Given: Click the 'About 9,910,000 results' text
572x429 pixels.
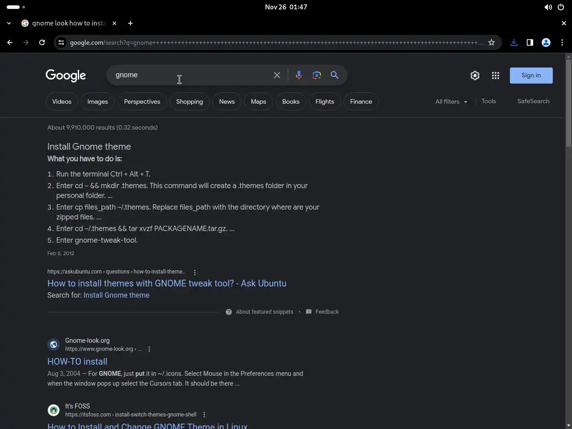Looking at the screenshot, I should [102, 127].
